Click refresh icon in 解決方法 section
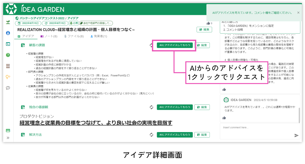 pos(152,135)
